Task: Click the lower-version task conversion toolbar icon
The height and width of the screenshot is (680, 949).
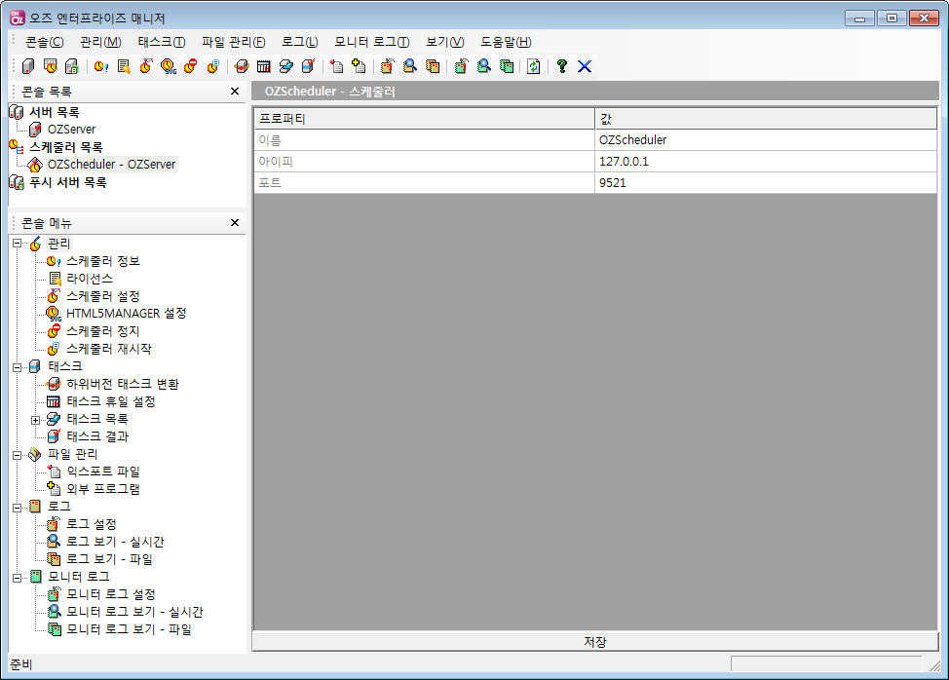Action: coord(242,66)
